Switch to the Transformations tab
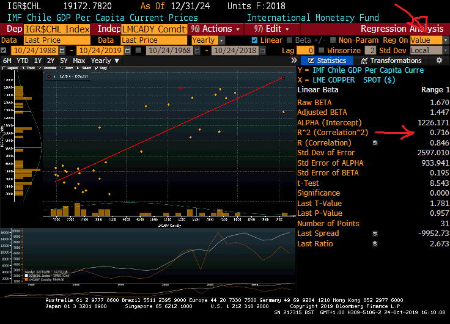The height and width of the screenshot is (324, 450). pos(391,61)
